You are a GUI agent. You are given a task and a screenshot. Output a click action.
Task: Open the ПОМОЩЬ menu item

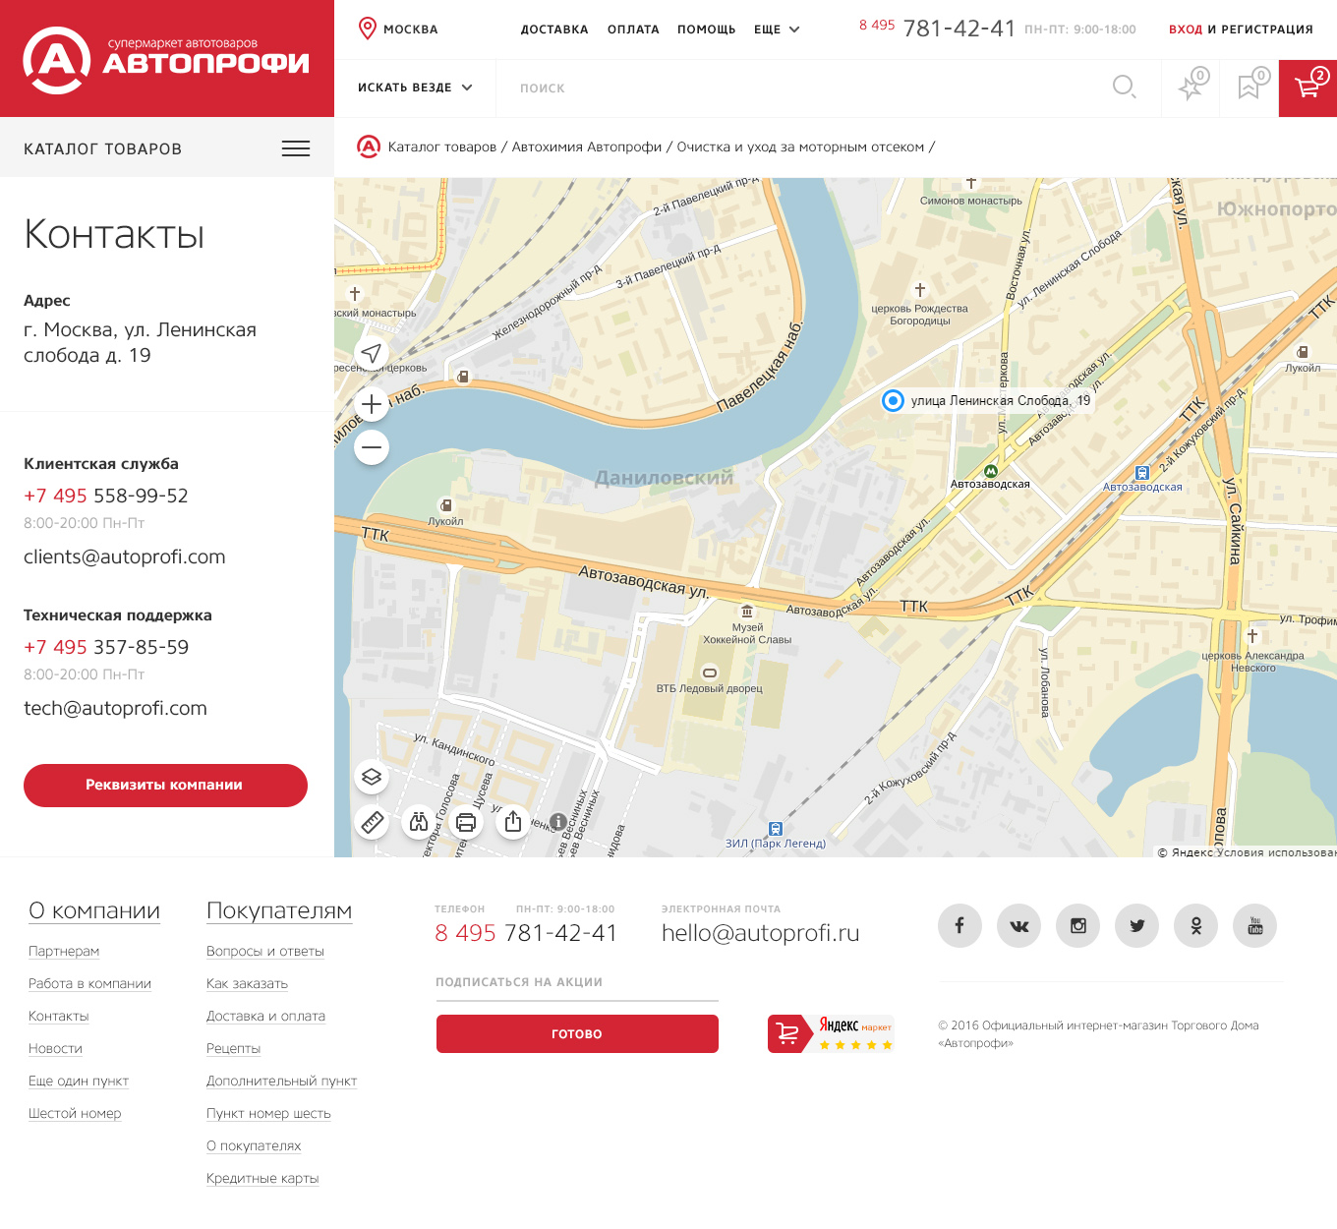(707, 29)
